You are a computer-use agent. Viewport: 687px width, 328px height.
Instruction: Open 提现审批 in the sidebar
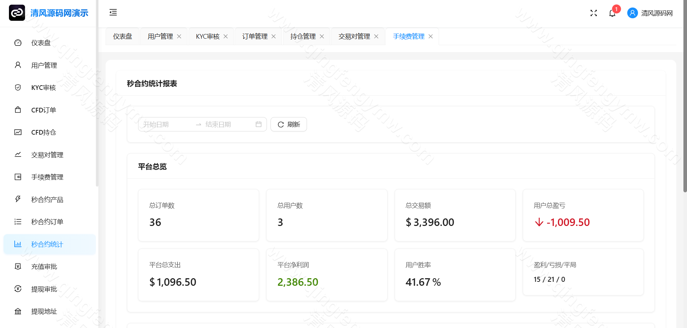click(44, 289)
